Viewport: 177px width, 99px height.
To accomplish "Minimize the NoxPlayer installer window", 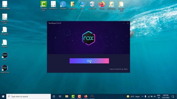I will click(124, 23).
